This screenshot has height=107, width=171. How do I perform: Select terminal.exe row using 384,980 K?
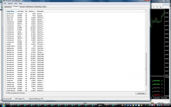click(25, 79)
